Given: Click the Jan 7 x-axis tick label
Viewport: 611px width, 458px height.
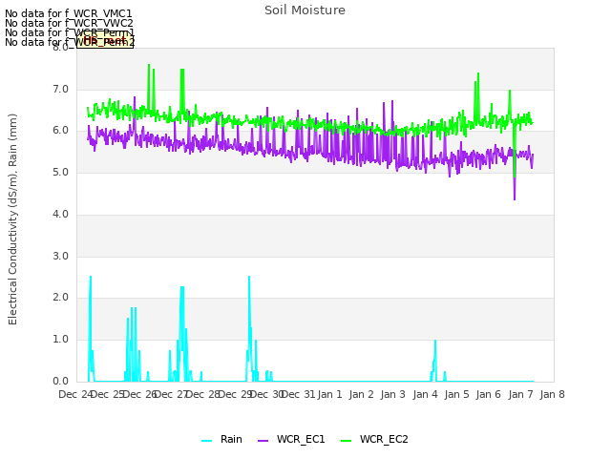Looking at the screenshot, I should click(520, 394).
